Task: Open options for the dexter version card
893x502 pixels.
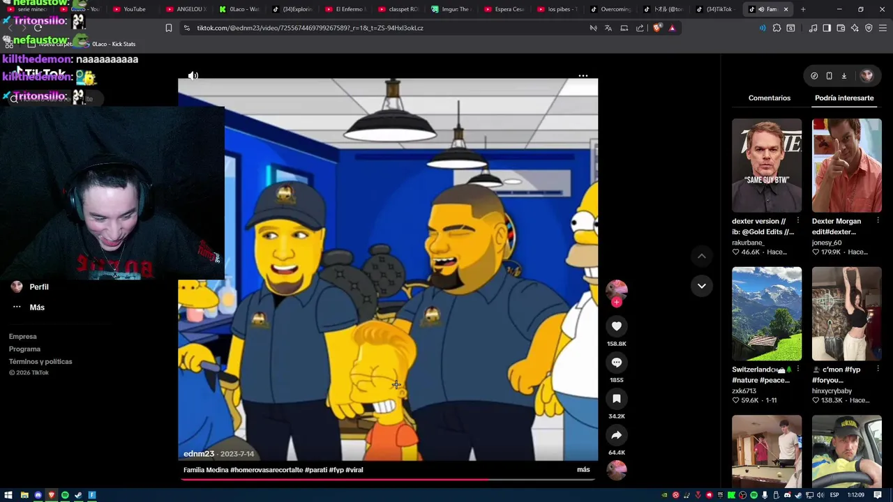Action: (x=798, y=221)
